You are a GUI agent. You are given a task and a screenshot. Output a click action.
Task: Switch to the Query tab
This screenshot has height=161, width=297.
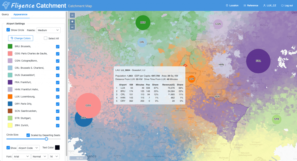[x=5, y=14]
